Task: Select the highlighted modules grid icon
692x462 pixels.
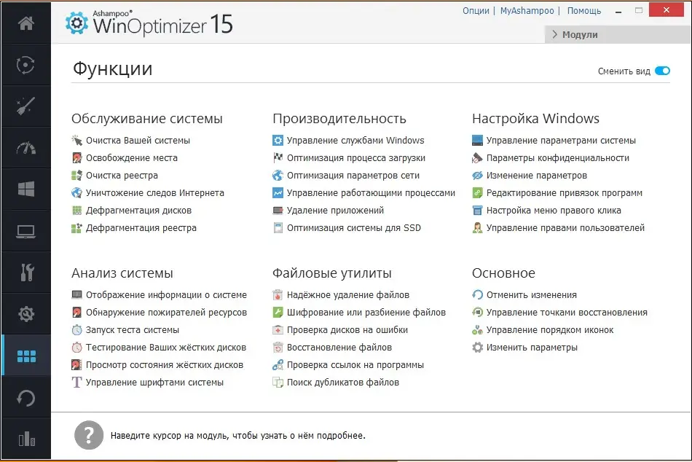Action: pos(25,355)
